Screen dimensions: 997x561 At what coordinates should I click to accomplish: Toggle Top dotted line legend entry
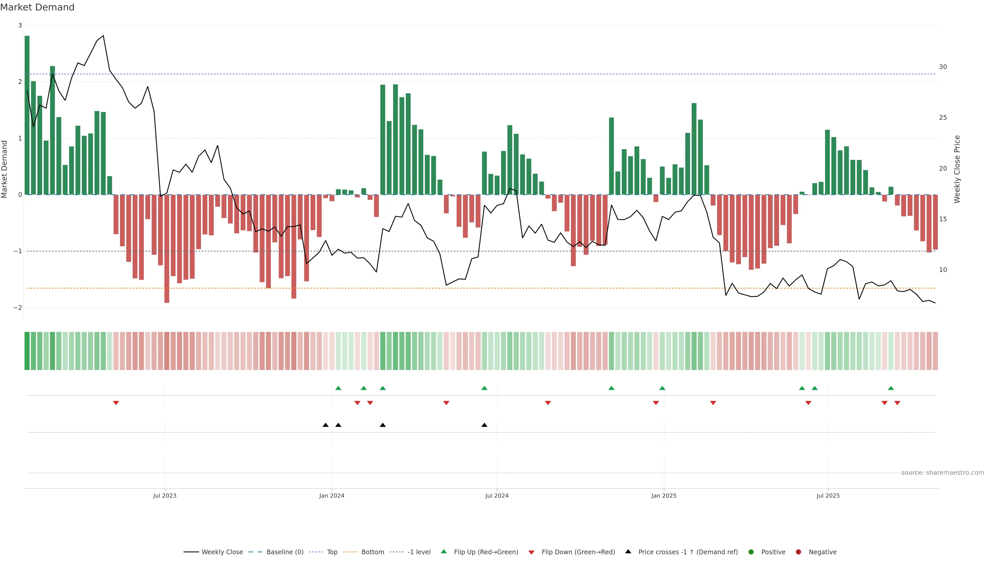point(332,552)
